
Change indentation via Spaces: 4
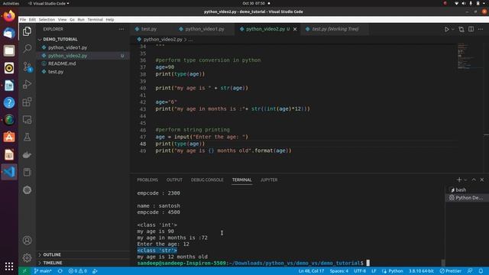click(339, 271)
